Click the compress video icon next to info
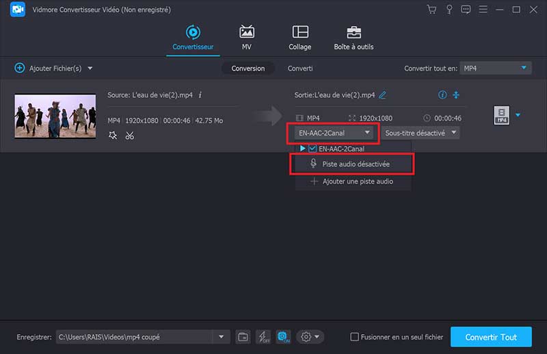The image size is (547, 354). tap(456, 94)
